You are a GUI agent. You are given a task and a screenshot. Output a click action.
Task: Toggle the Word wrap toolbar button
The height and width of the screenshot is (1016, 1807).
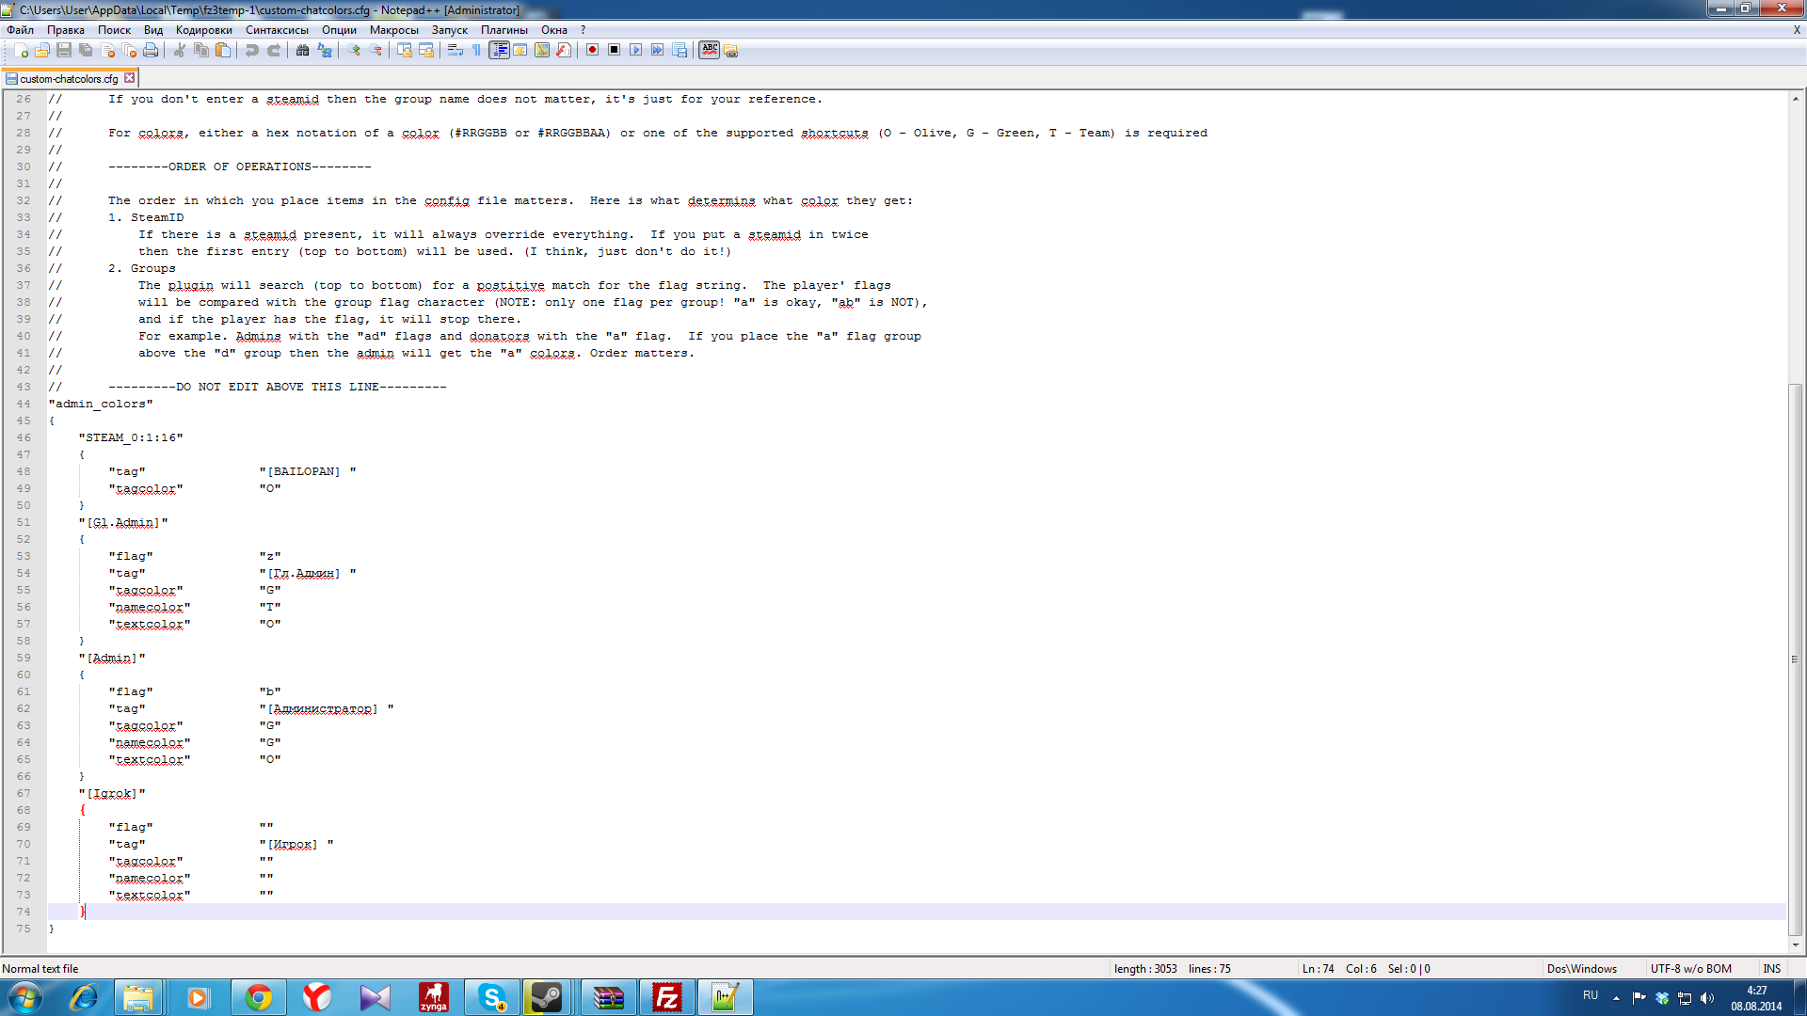456,51
